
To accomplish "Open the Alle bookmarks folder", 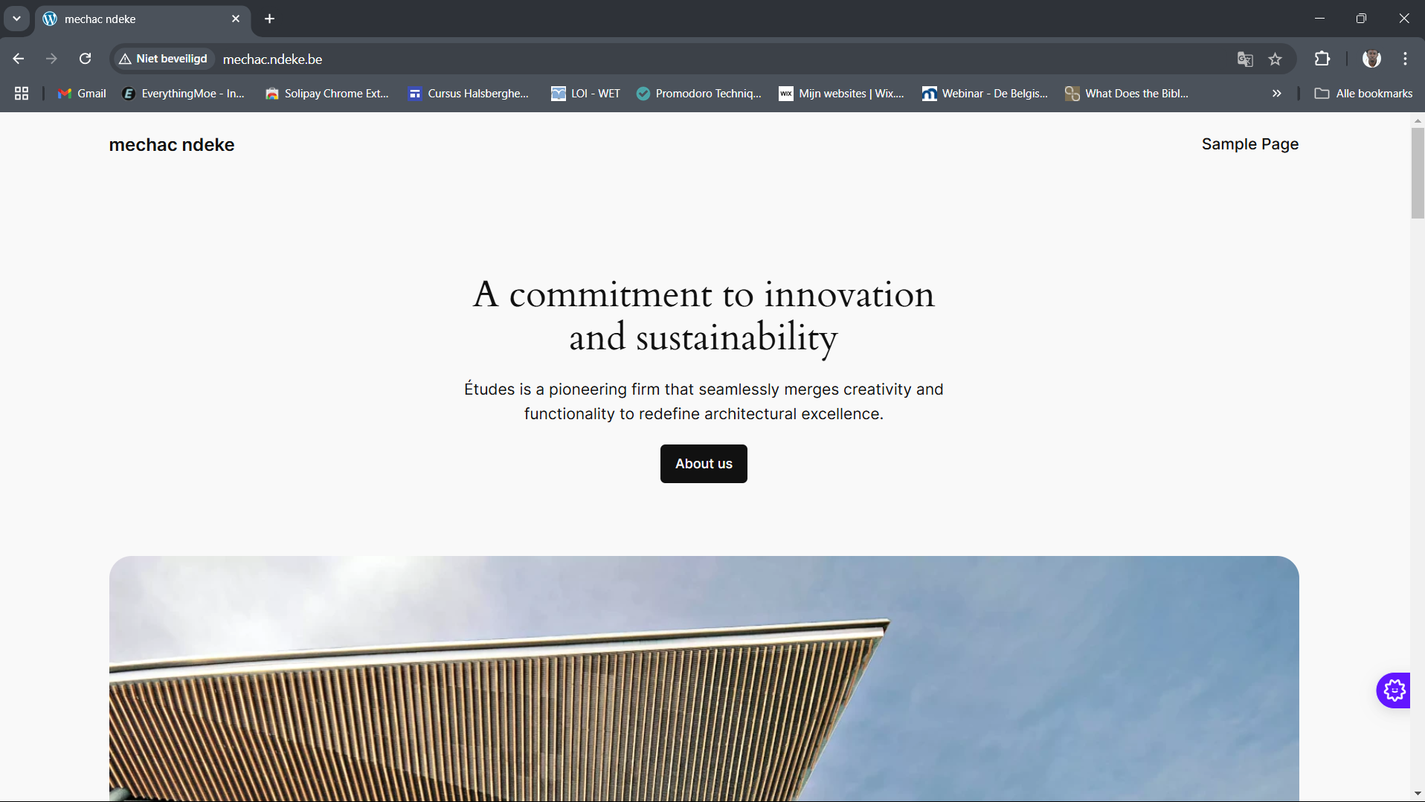I will 1363,94.
